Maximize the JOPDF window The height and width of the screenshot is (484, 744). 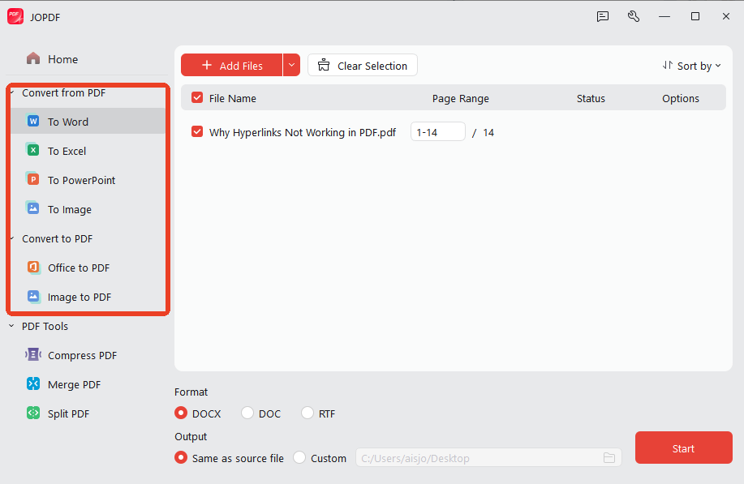click(695, 16)
